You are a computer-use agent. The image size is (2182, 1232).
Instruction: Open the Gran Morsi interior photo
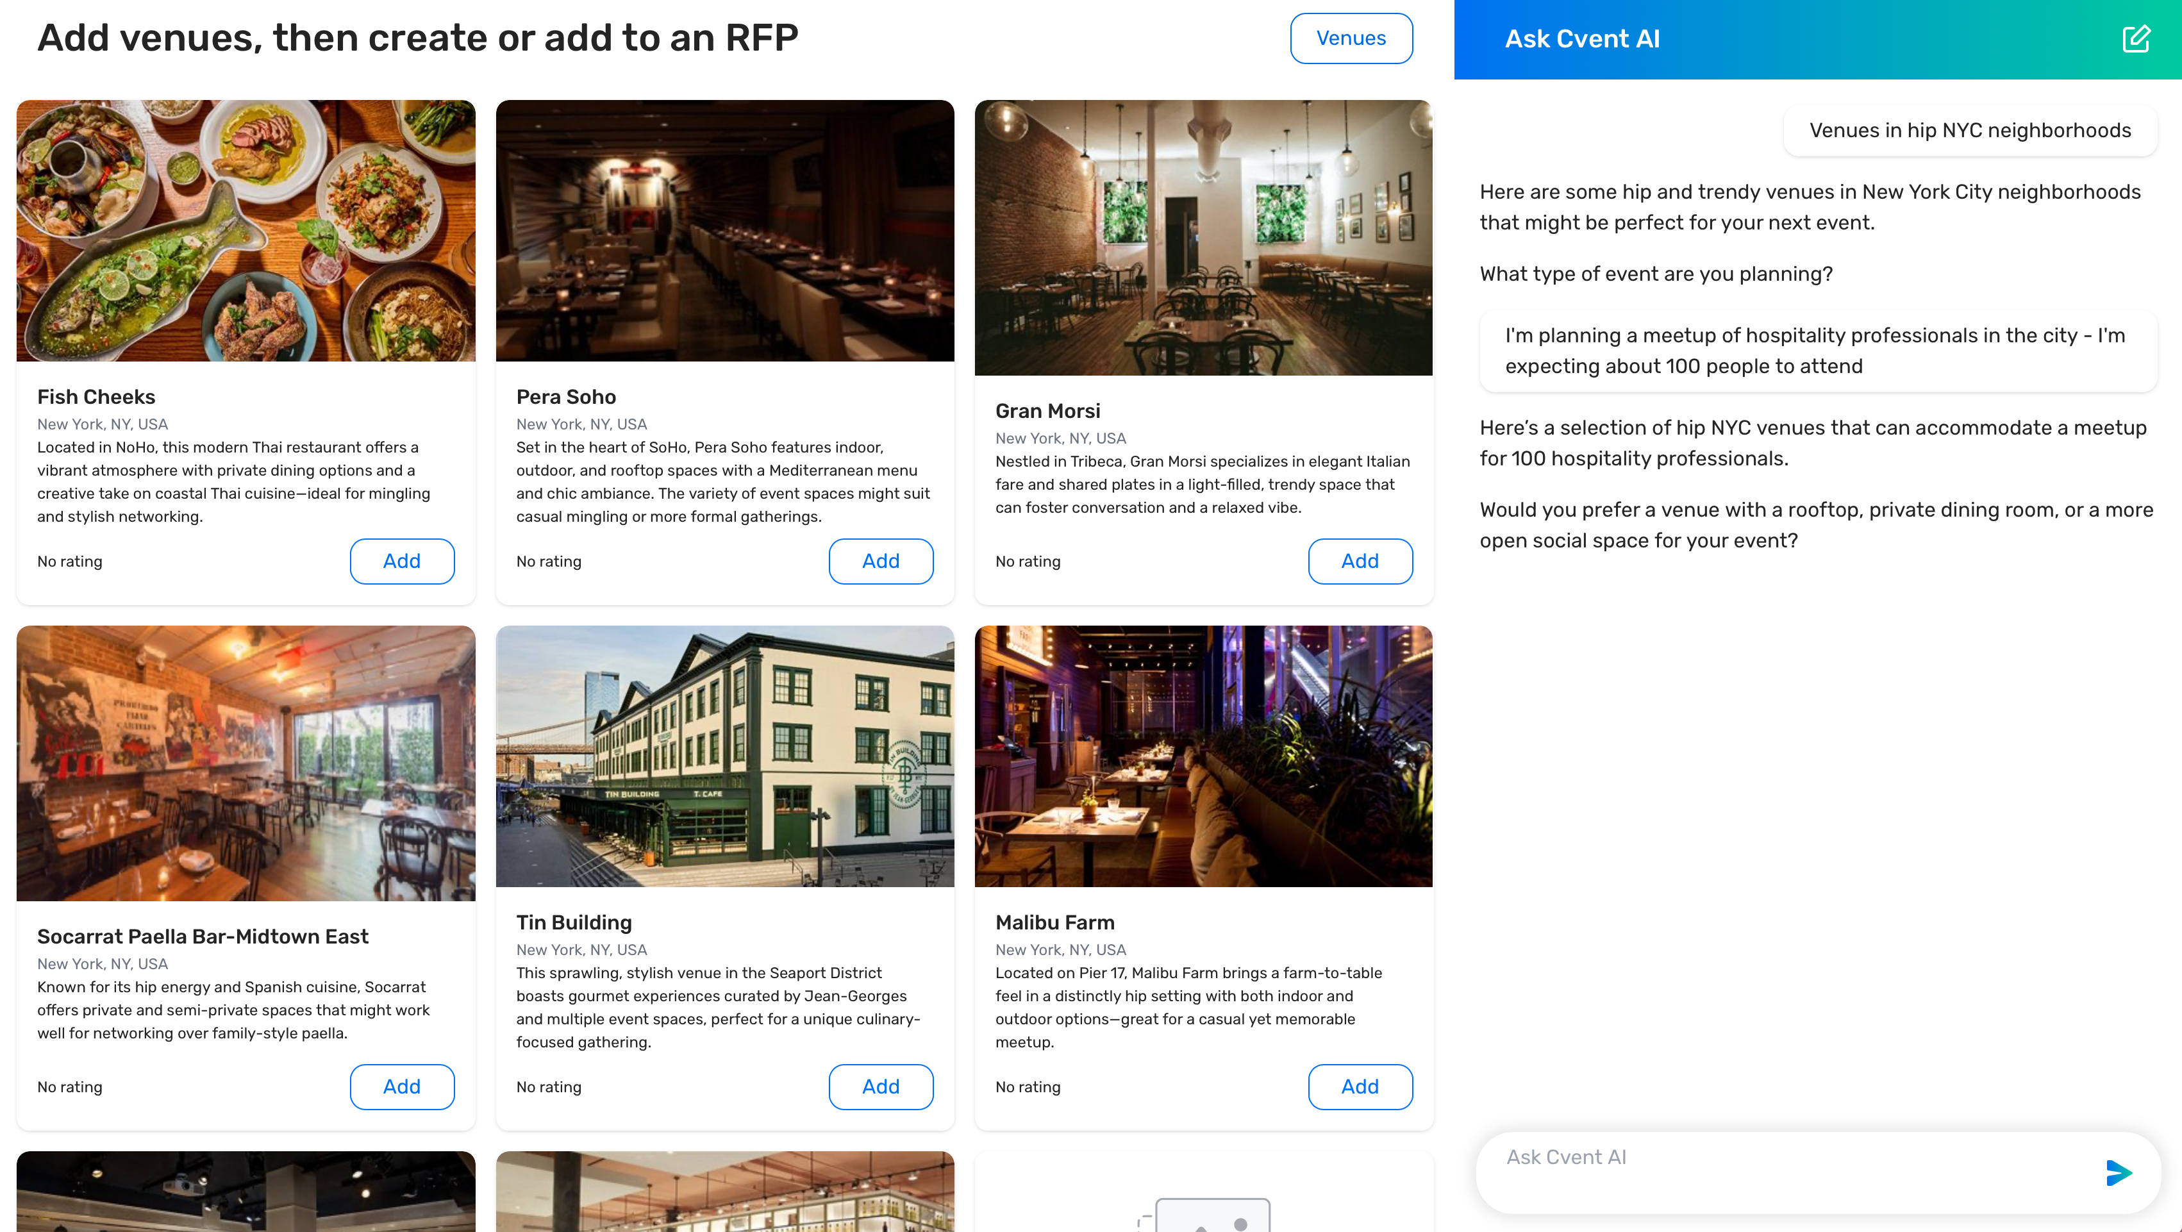click(x=1204, y=237)
